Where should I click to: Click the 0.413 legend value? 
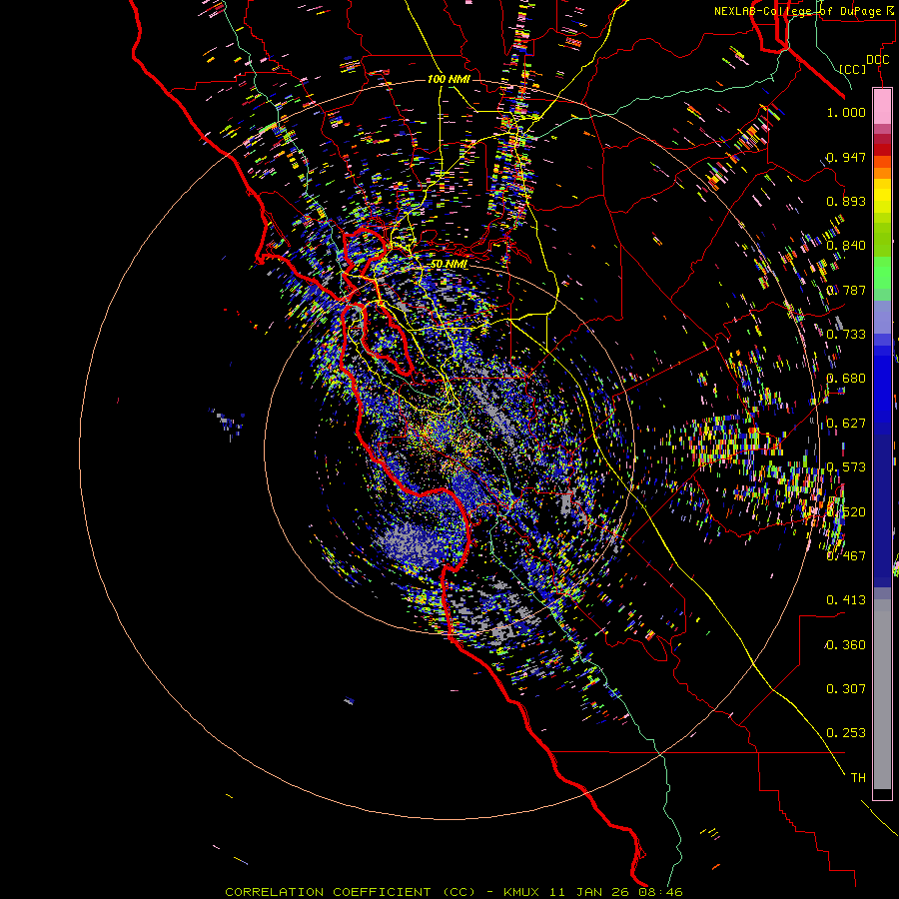tap(846, 600)
